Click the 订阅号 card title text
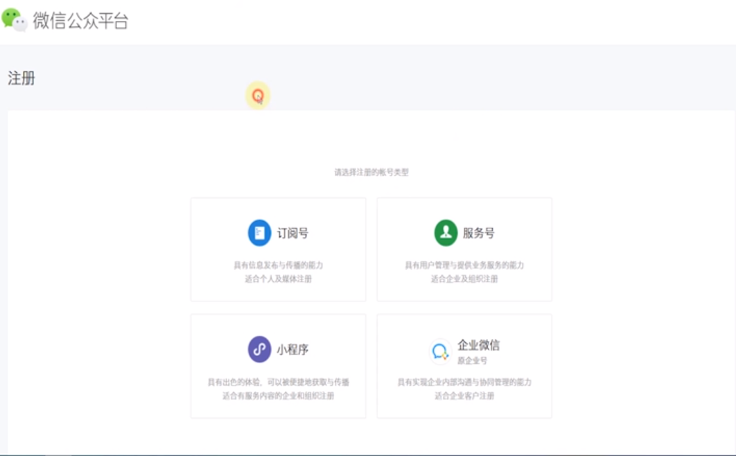 point(292,234)
